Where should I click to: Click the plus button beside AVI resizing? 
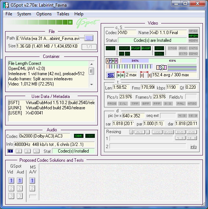[131, 132]
